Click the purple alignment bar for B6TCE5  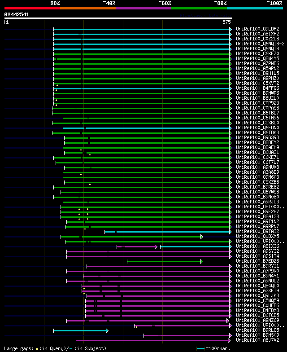(x=158, y=316)
